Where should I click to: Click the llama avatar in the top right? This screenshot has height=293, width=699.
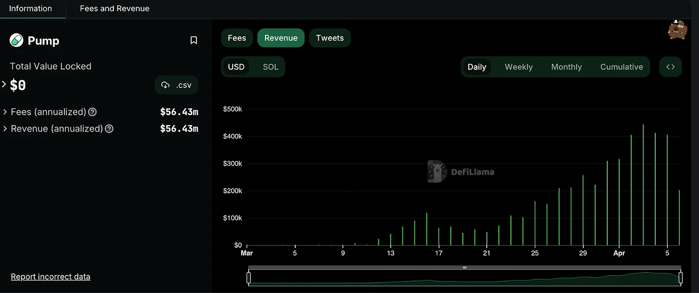point(677,30)
